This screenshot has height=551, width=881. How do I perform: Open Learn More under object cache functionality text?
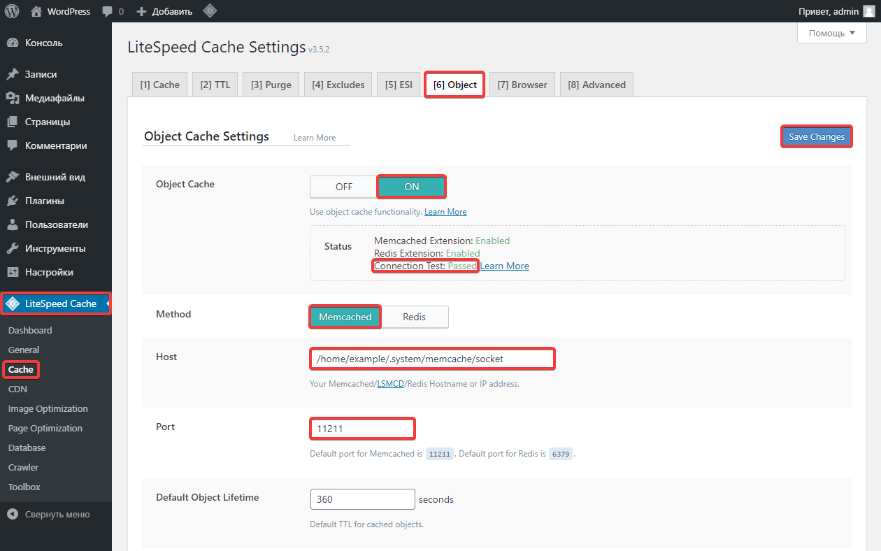click(445, 212)
